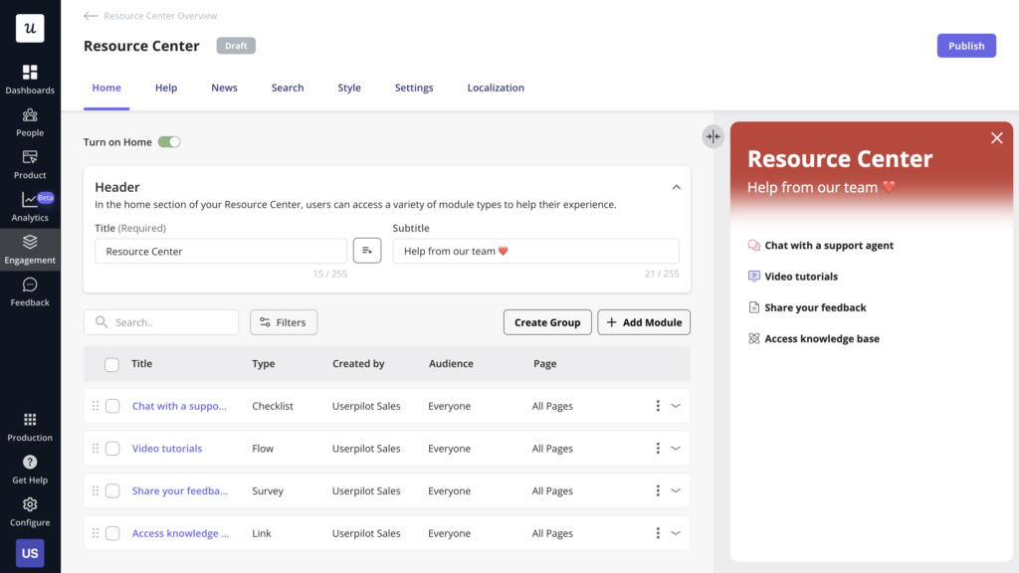Click the Create Group button

[x=546, y=321]
